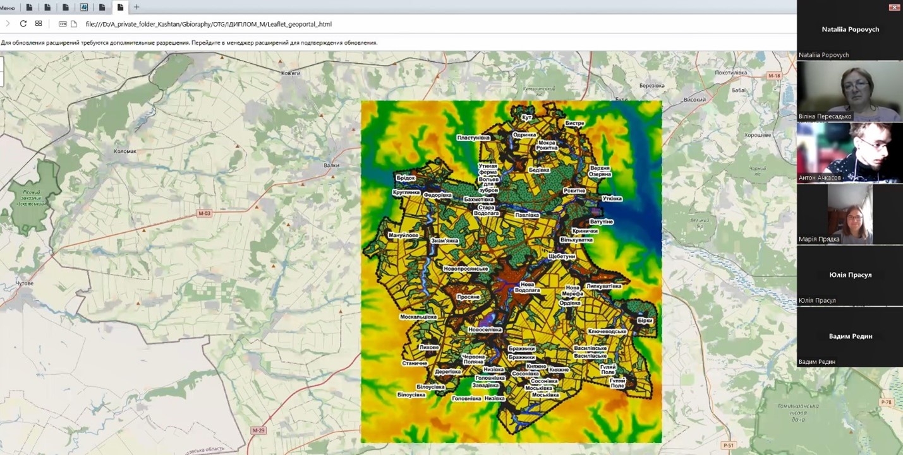Reload the Leaflet geoportal page

[x=23, y=24]
